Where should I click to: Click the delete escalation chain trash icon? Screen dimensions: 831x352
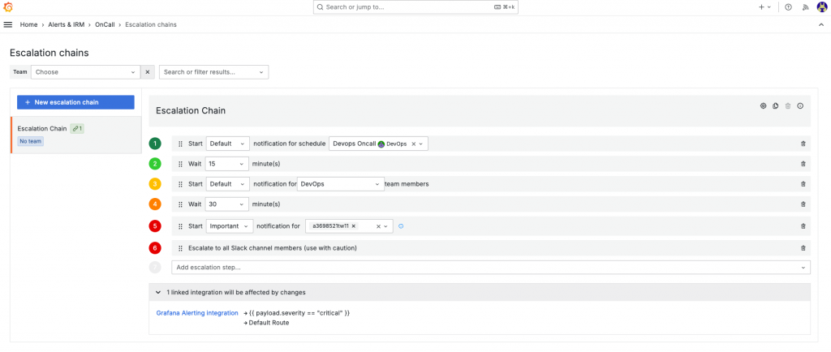tap(787, 106)
